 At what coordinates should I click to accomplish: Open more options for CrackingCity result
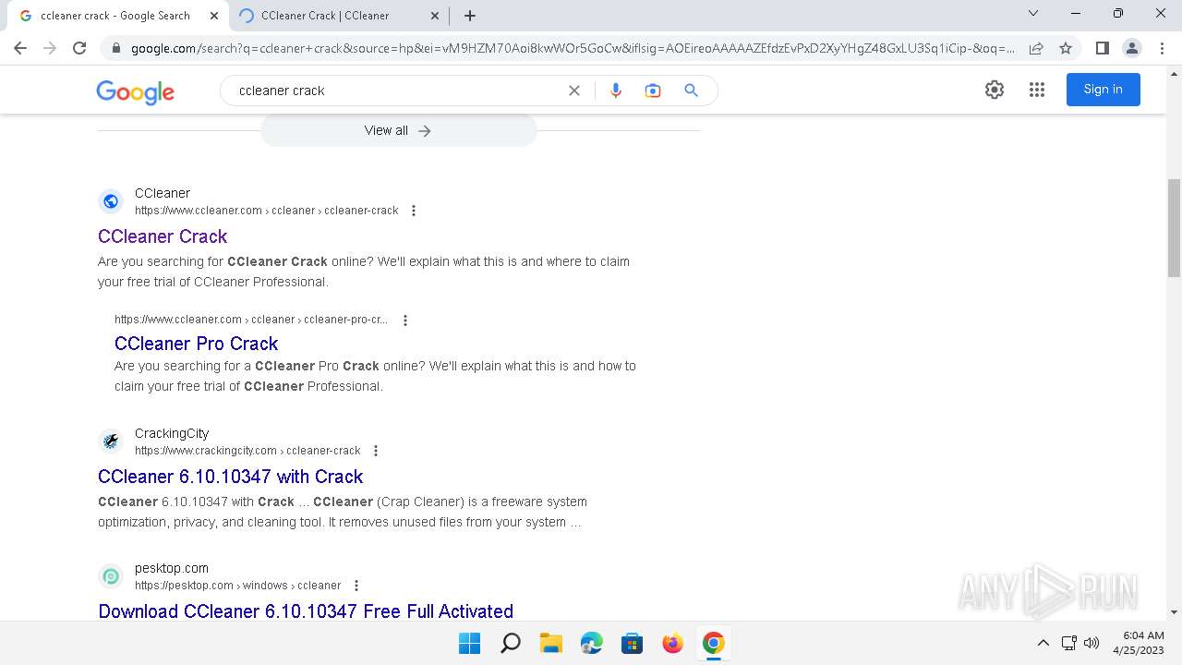(x=376, y=451)
